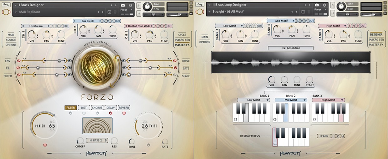Select next source after Hn Rnd Stac Wide
This screenshot has height=159, width=388.
pos(152,26)
